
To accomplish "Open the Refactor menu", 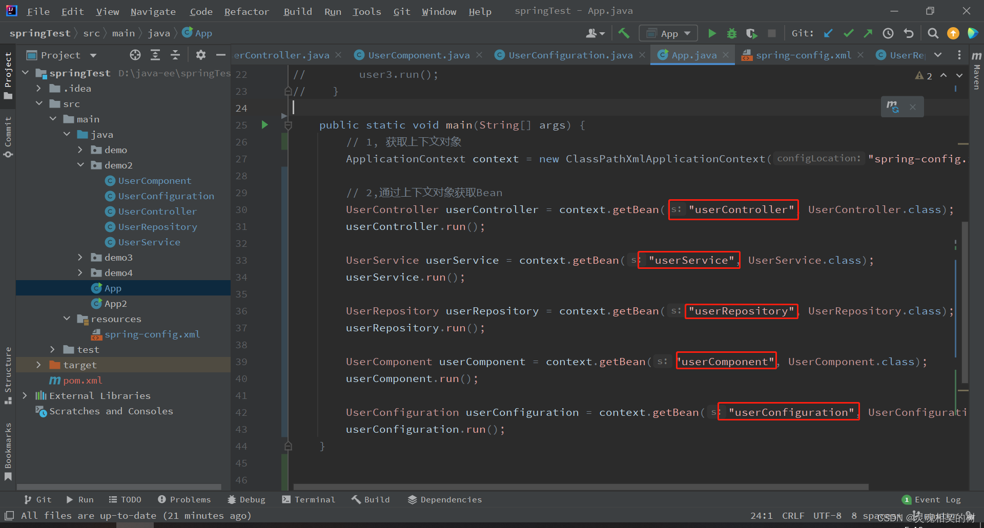I will [247, 11].
